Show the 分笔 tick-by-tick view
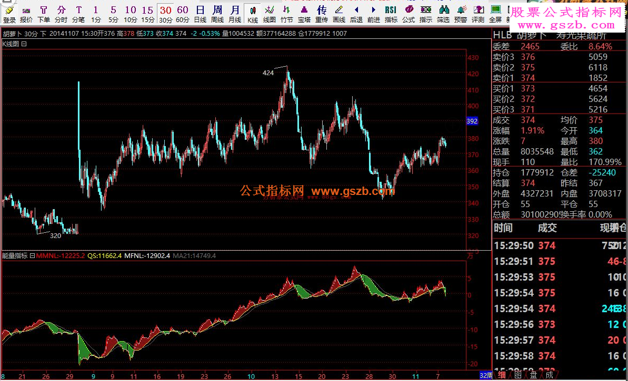 pos(78,14)
